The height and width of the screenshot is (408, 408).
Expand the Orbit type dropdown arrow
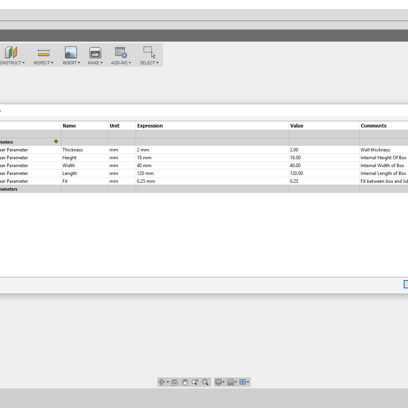(x=168, y=382)
